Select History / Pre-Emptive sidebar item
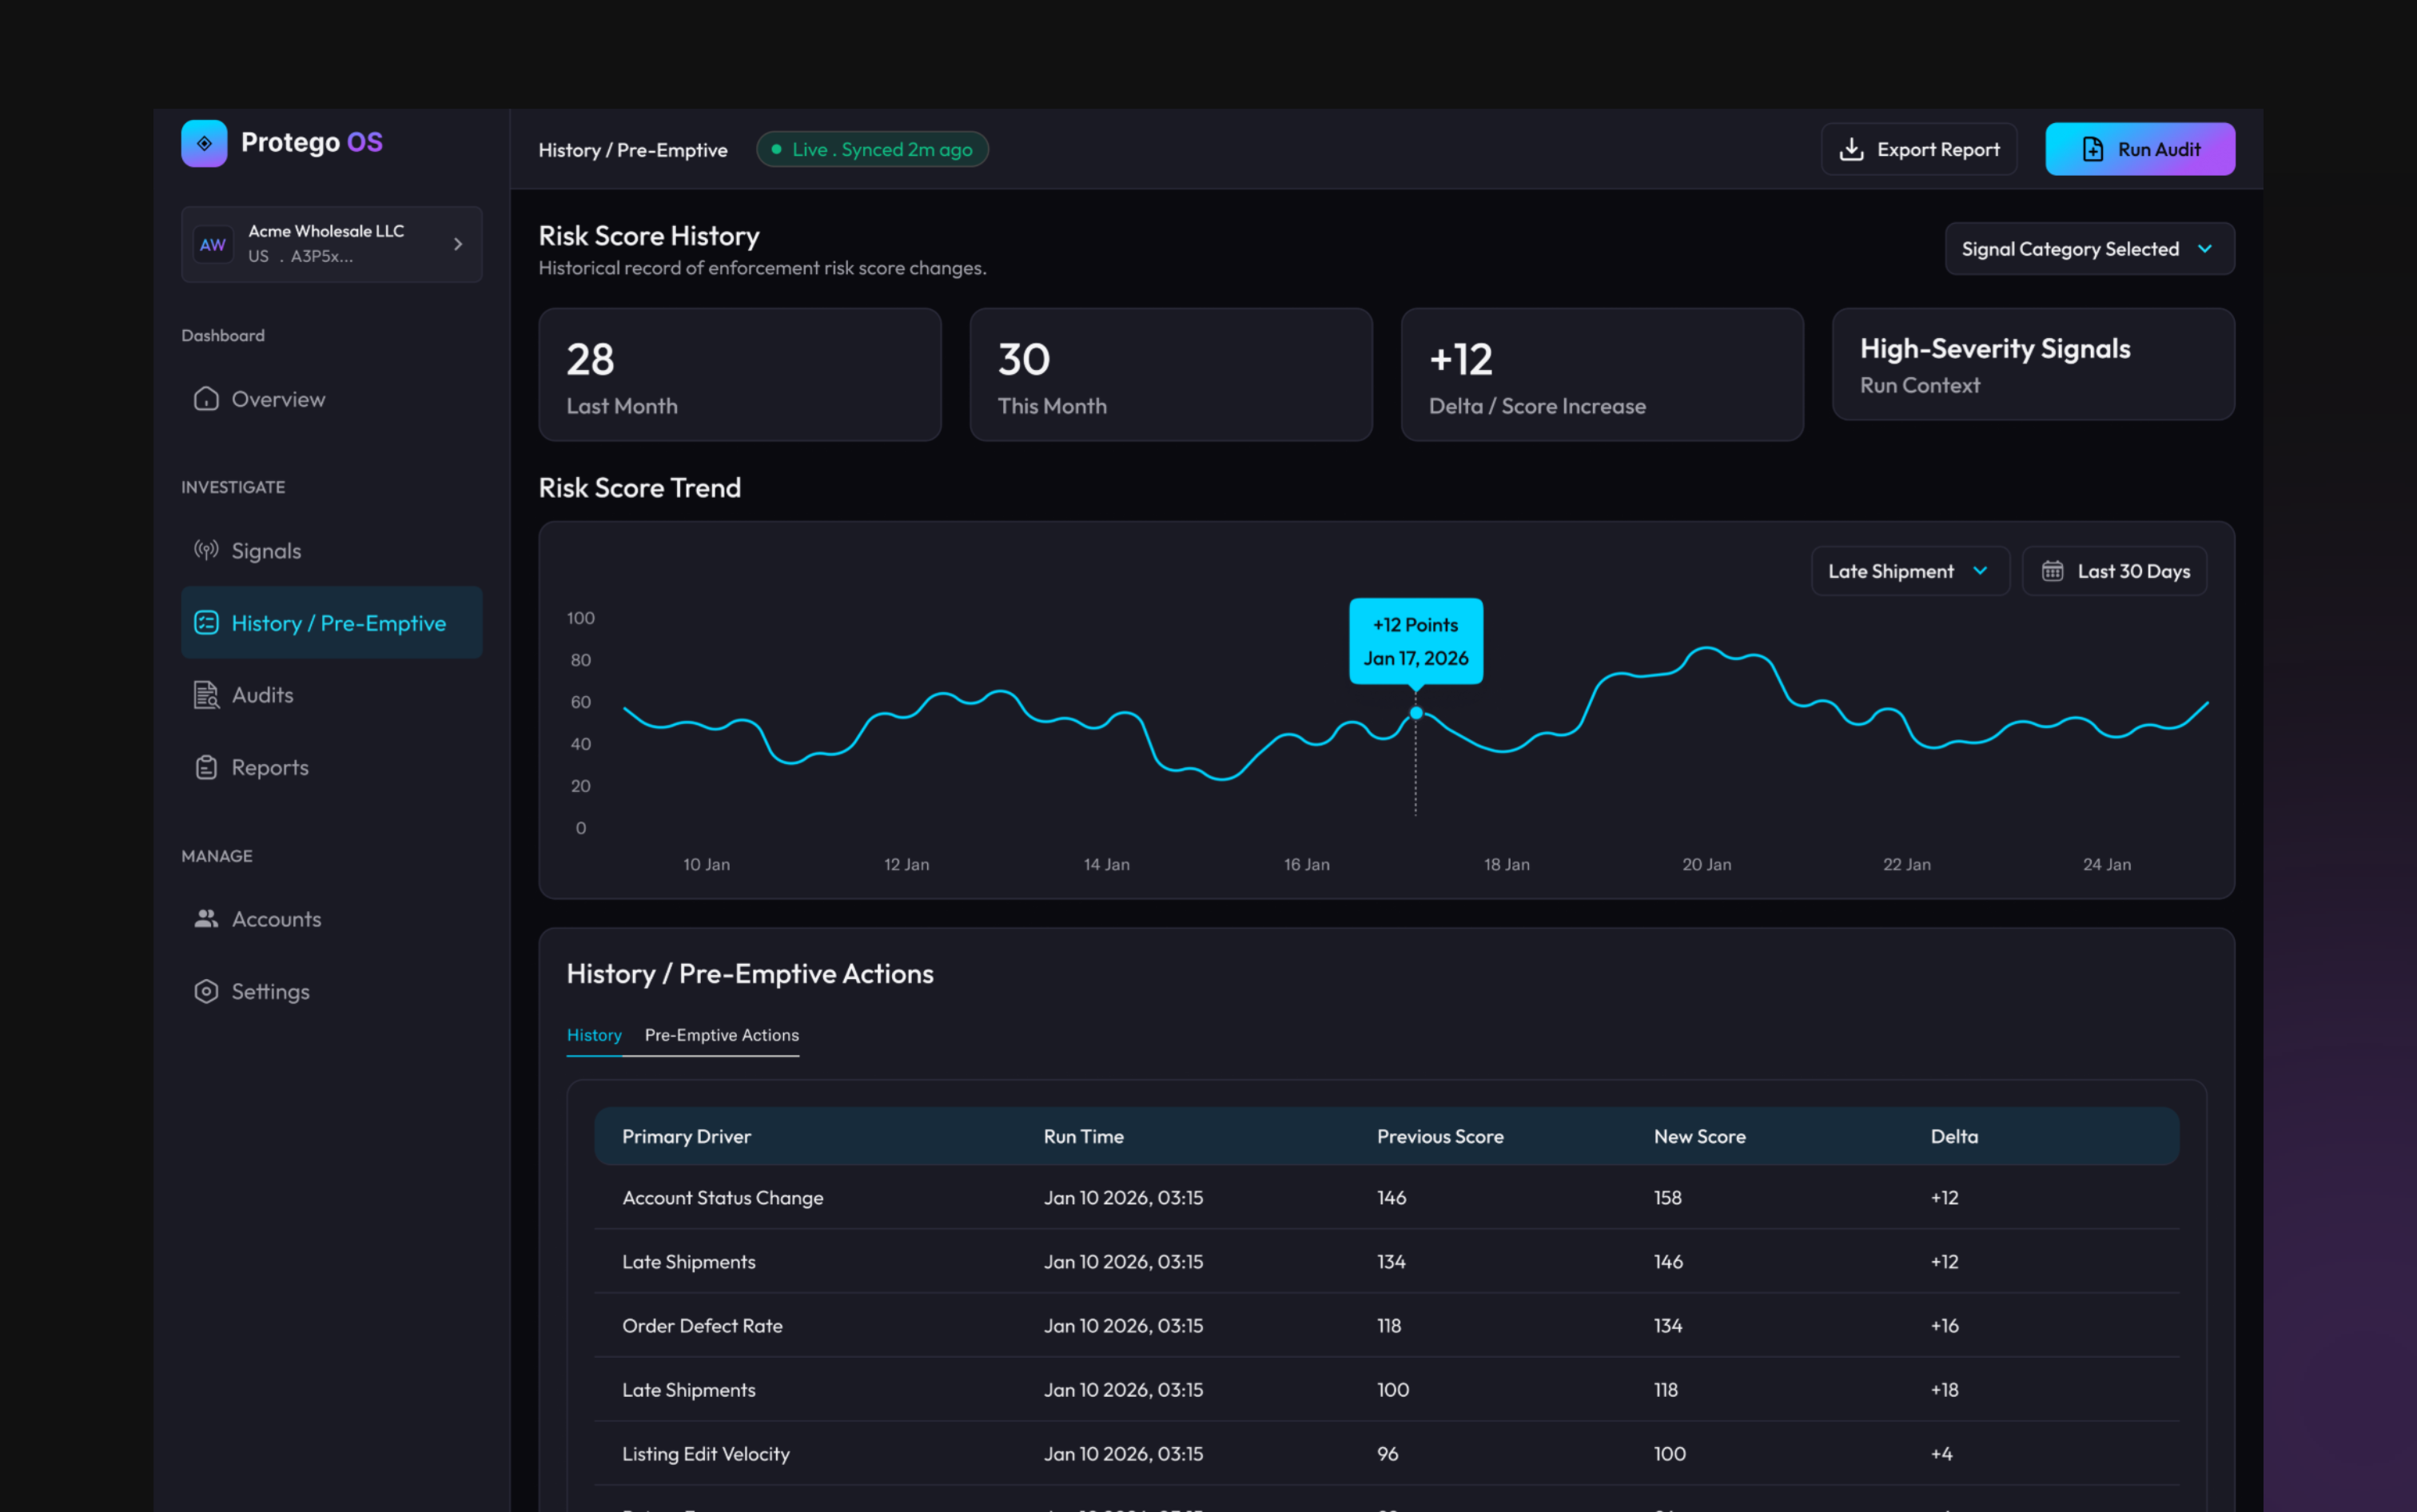 (331, 623)
